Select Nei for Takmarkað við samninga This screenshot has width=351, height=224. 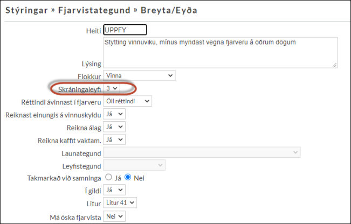tap(127, 177)
